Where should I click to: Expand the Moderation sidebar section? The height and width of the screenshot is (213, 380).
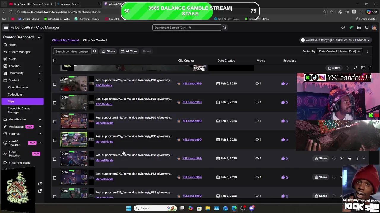coord(40,127)
